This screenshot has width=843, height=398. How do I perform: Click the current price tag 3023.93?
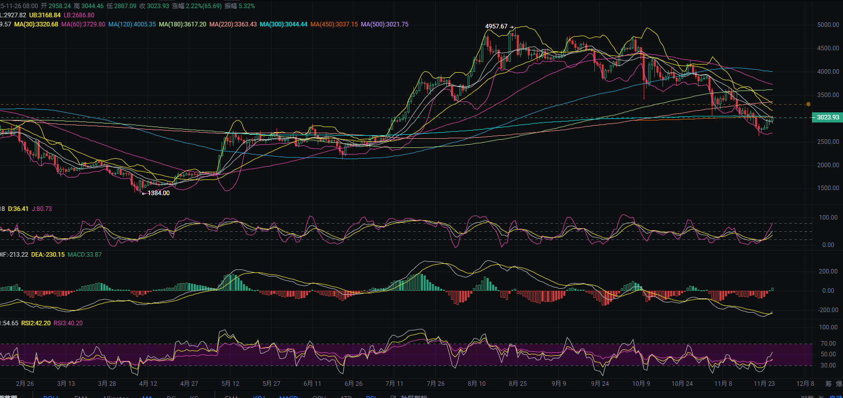point(827,117)
